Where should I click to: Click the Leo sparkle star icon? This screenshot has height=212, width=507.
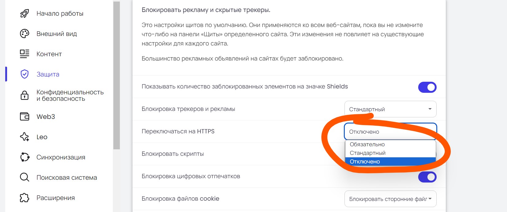pyautogui.click(x=25, y=137)
